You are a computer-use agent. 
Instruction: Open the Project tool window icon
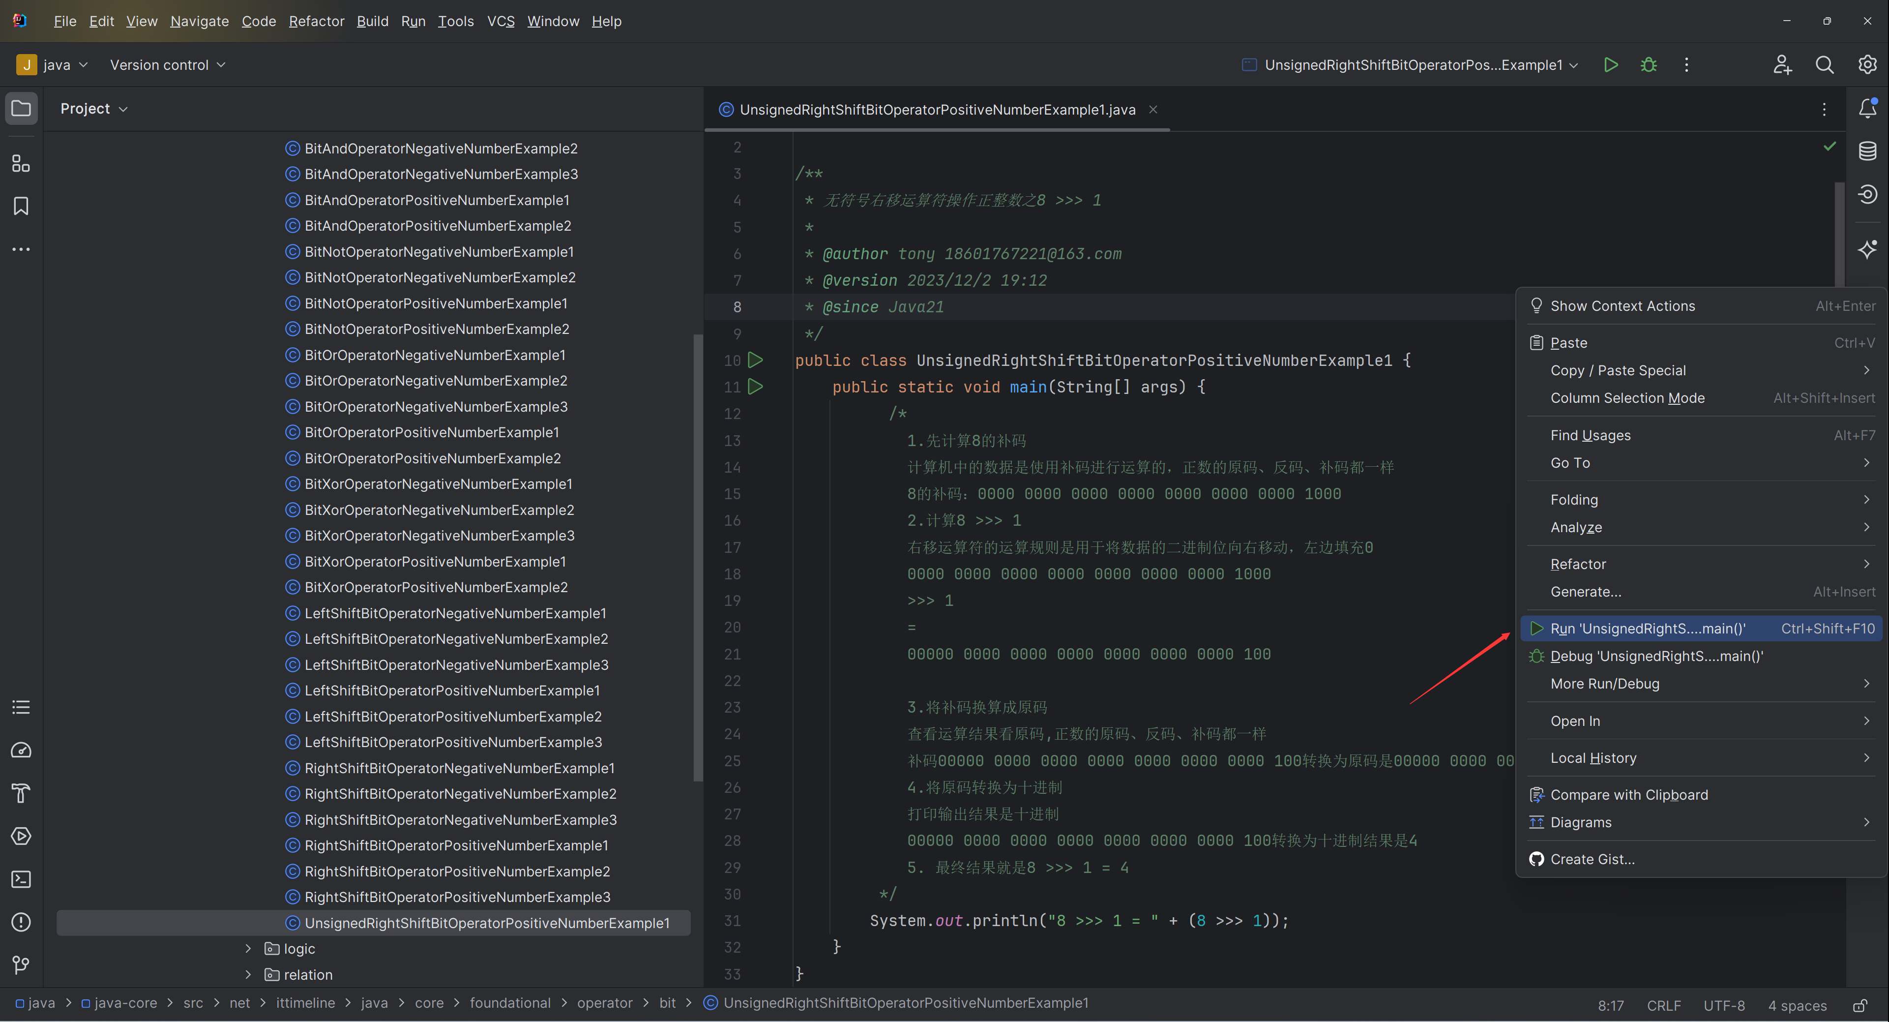[21, 109]
